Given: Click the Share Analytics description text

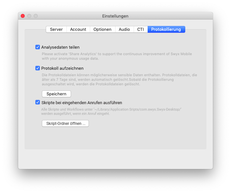Looking at the screenshot, I should pyautogui.click(x=119, y=56).
